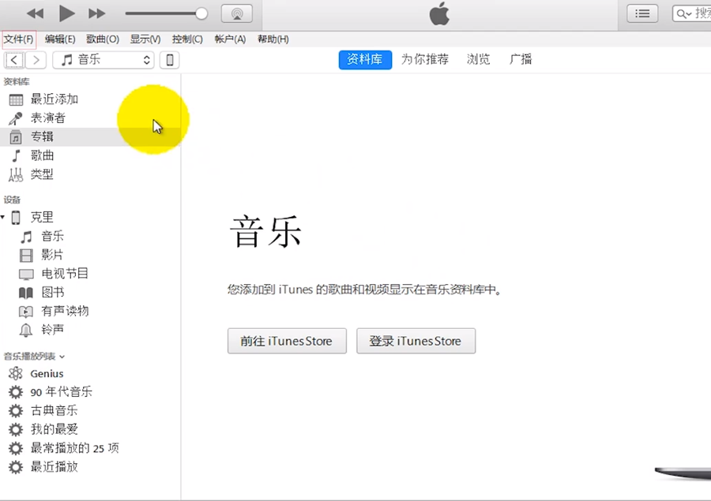
Task: Open the 显示(V) menu
Action: click(x=145, y=39)
